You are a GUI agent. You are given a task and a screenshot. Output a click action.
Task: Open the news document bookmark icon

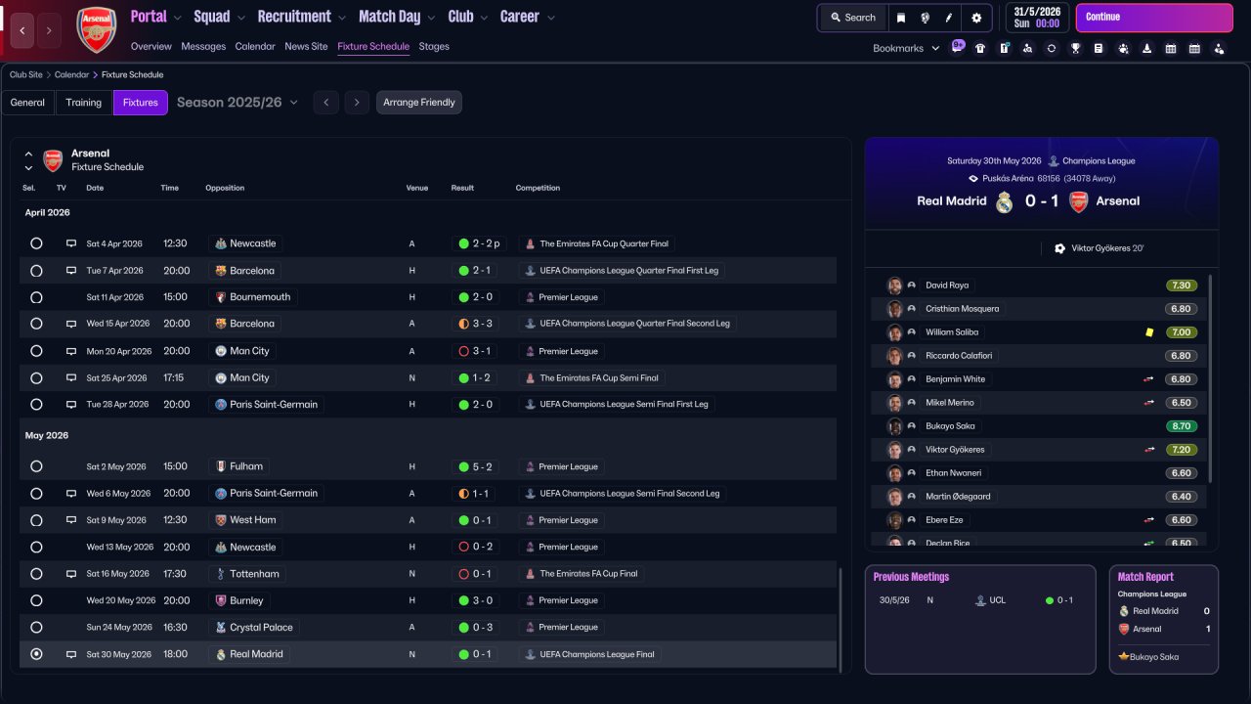[1099, 48]
